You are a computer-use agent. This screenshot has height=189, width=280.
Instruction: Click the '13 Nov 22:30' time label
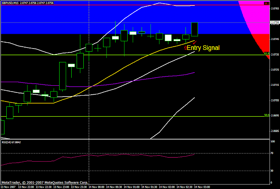point(44,187)
